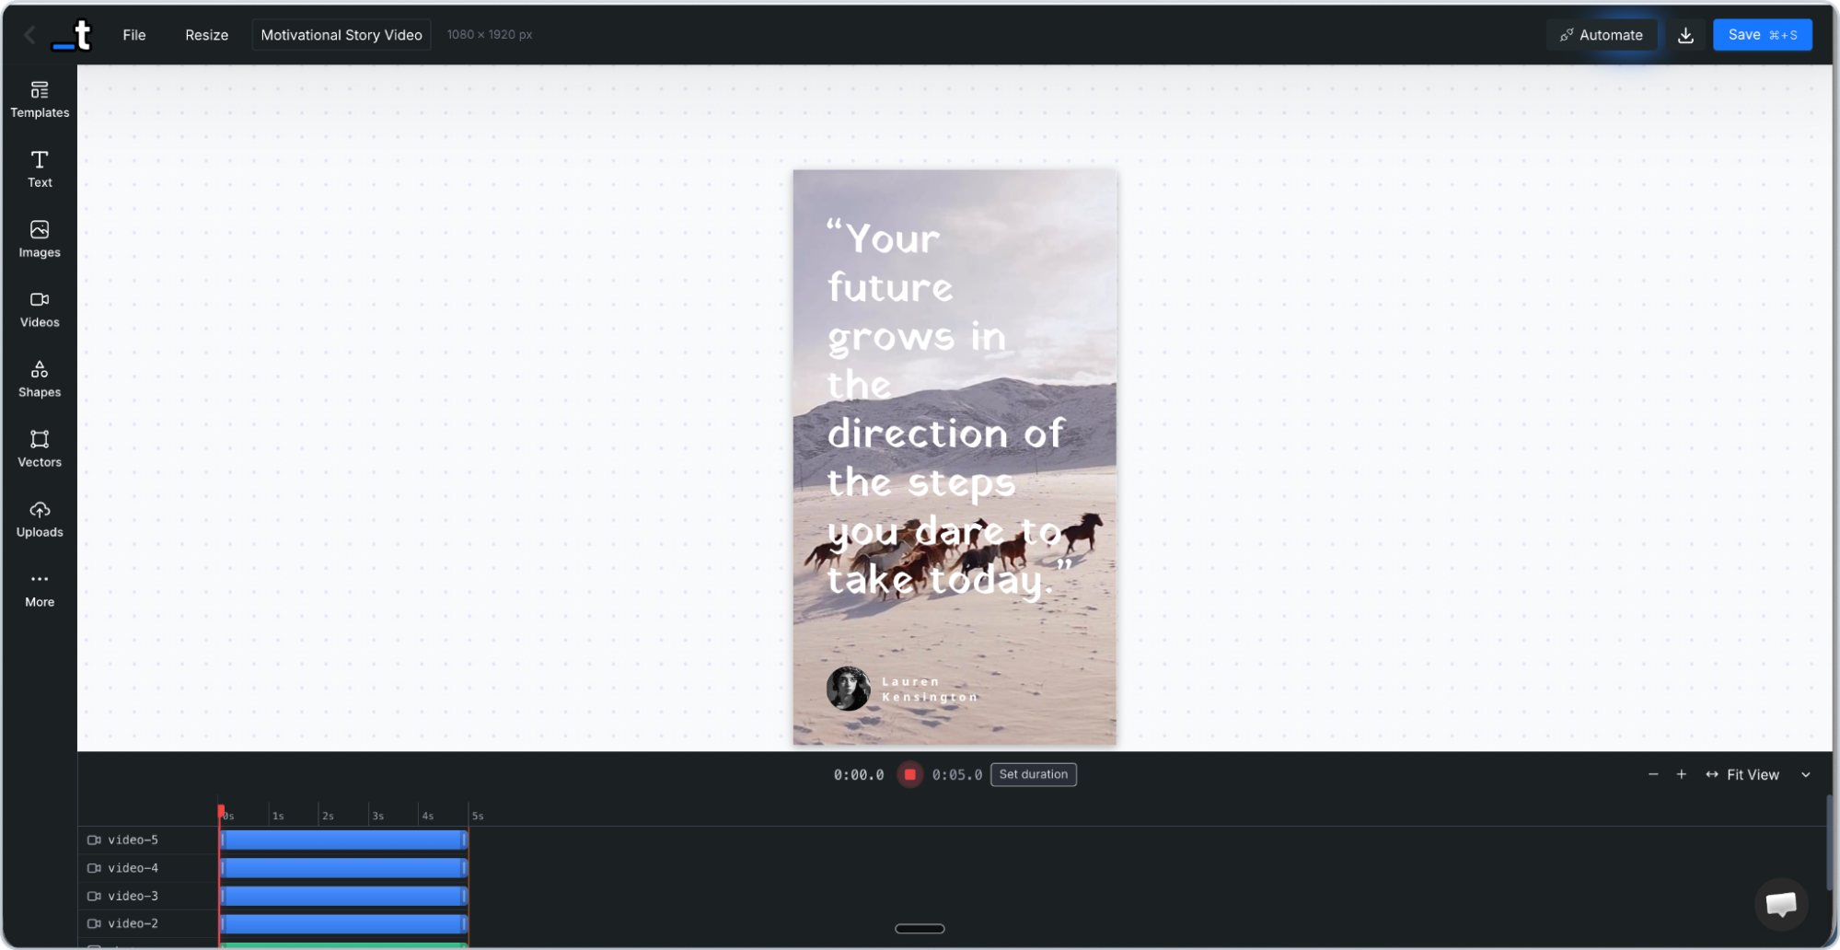This screenshot has height=950, width=1840.
Task: Open the Templates panel
Action: point(40,99)
